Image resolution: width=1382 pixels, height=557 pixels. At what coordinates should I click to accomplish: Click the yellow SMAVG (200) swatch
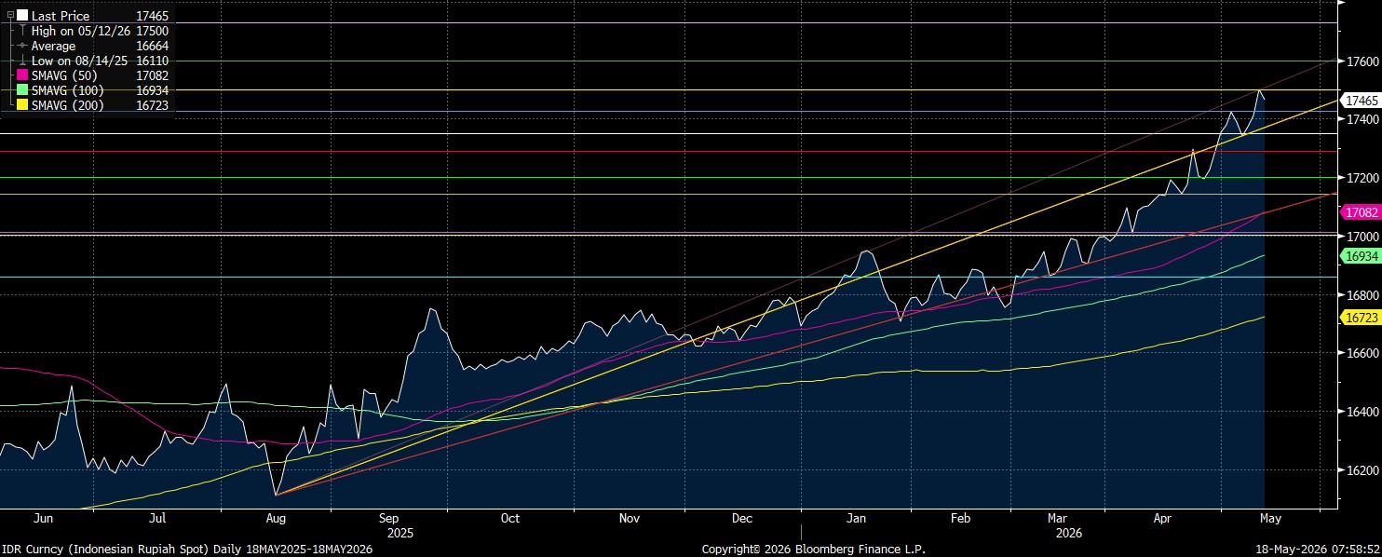(22, 105)
